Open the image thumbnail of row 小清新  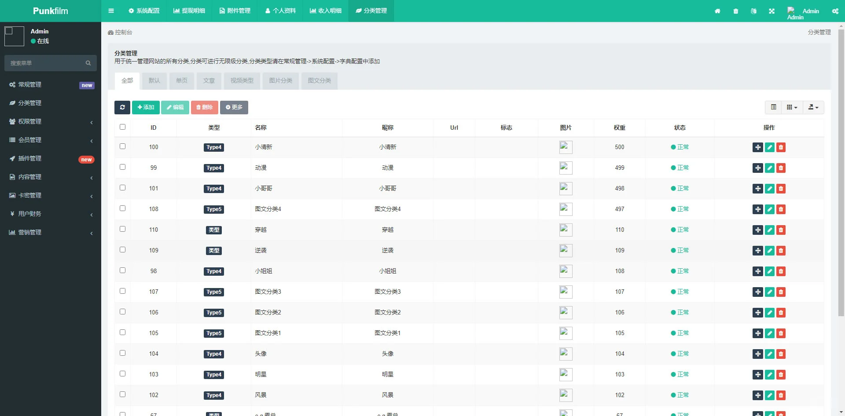(x=566, y=147)
